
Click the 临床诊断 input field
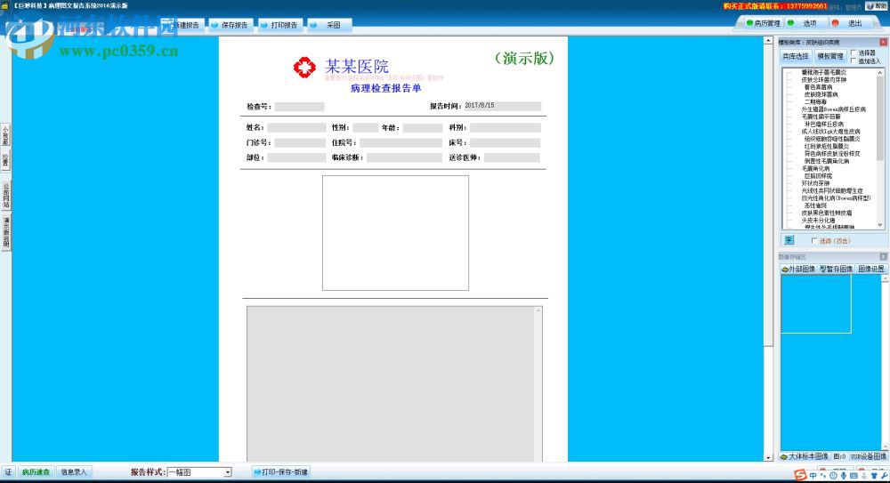point(404,157)
